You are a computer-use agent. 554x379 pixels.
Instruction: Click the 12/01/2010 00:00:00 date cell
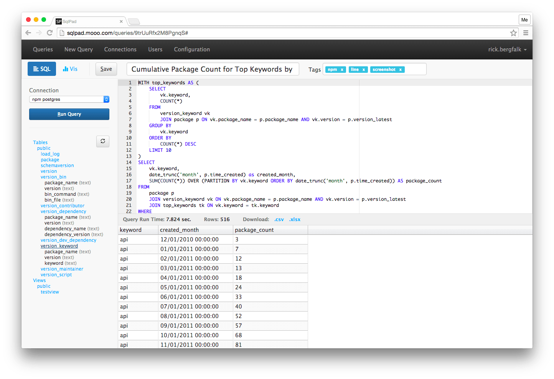coord(196,240)
